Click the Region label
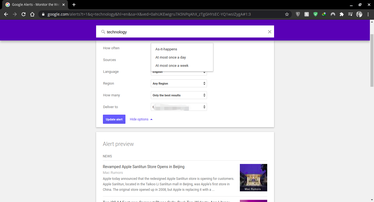374x202 pixels. 108,83
